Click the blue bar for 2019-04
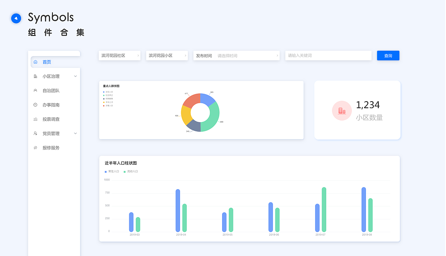The width and height of the screenshot is (446, 256). point(178,211)
